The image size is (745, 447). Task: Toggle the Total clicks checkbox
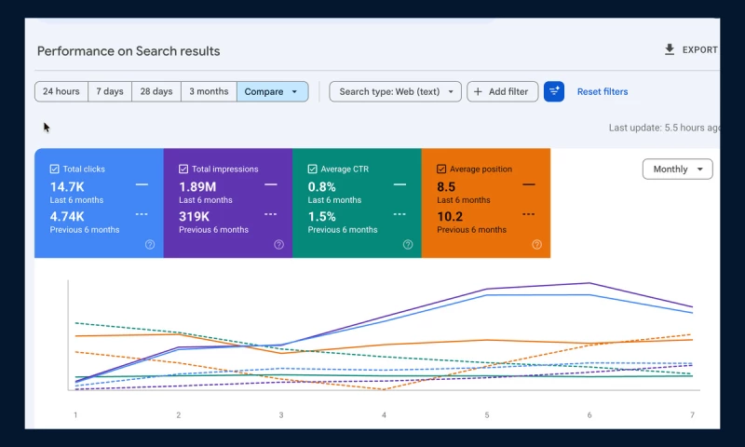pyautogui.click(x=54, y=169)
